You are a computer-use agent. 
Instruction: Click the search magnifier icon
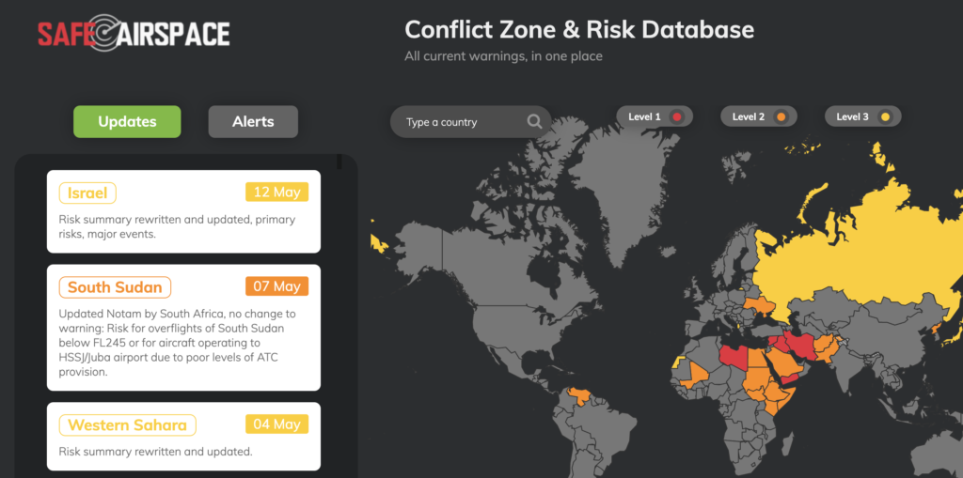[534, 121]
